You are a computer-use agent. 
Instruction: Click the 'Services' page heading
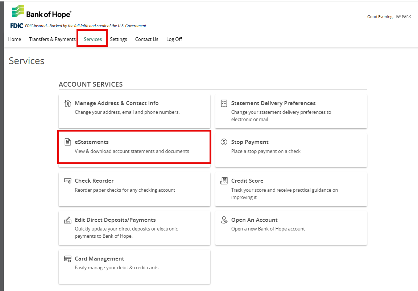click(x=27, y=61)
